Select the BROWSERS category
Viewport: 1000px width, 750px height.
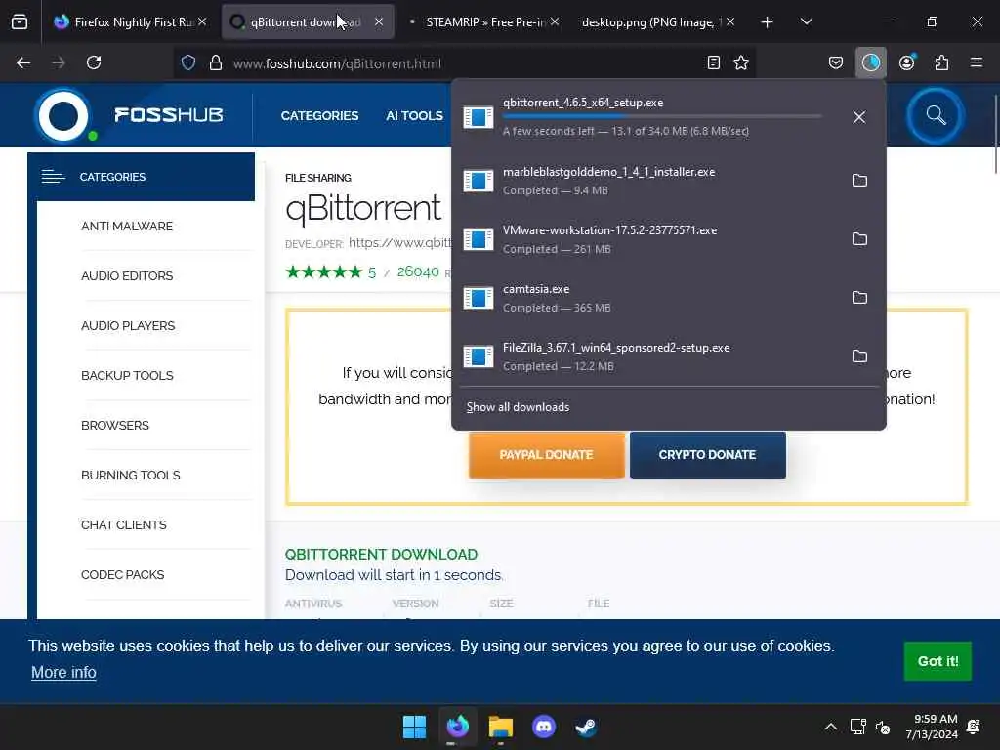pyautogui.click(x=115, y=426)
